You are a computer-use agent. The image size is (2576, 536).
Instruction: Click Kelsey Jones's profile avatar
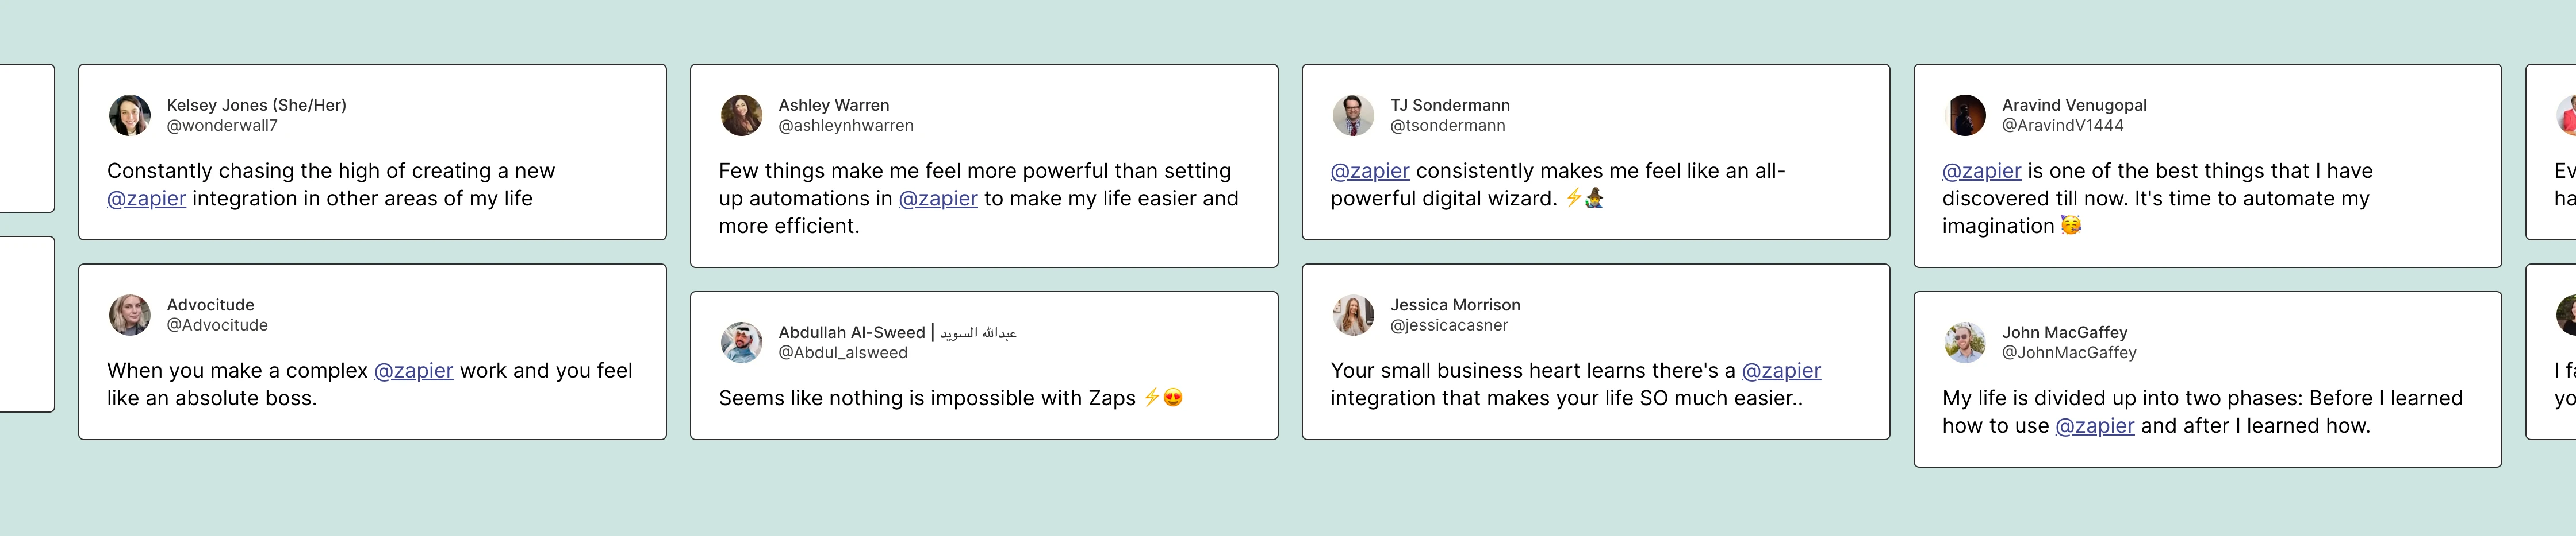click(130, 116)
